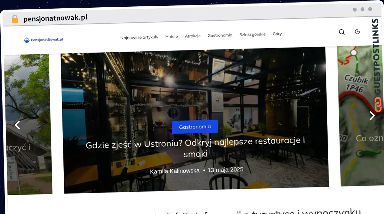
Task: Click author Kamila Kalinowska
Action: 175,171
